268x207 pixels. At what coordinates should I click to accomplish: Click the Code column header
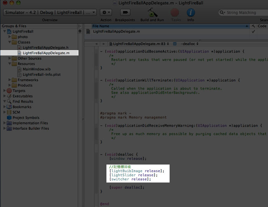[x=262, y=26]
